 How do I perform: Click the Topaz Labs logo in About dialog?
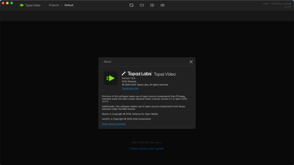[137, 74]
